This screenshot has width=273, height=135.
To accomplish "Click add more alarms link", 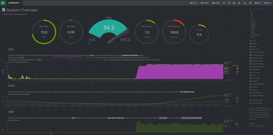I will click(x=256, y=103).
